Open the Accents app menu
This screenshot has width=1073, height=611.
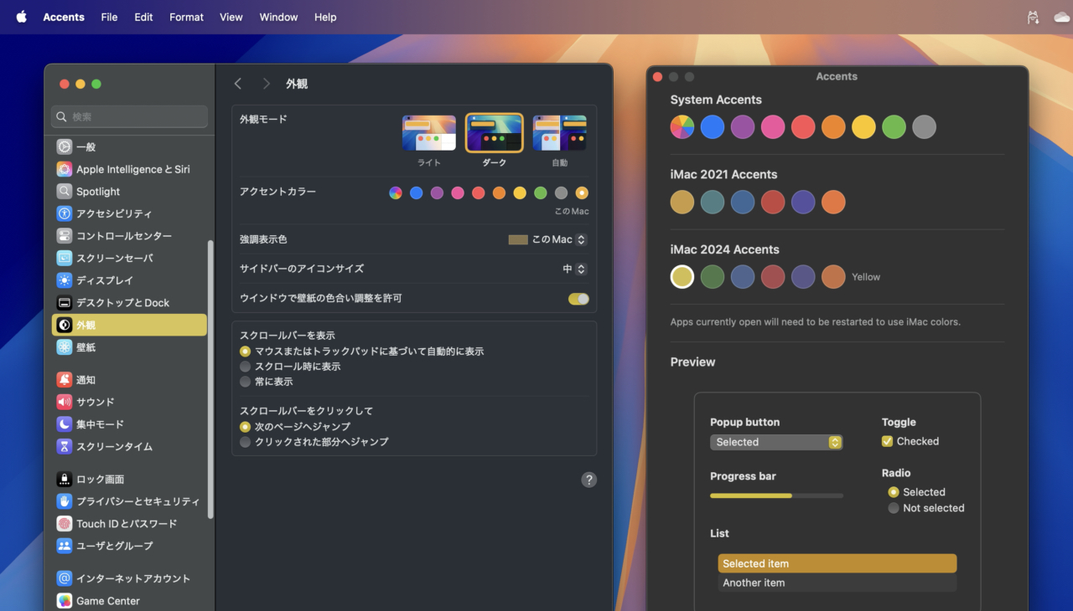[x=64, y=17]
